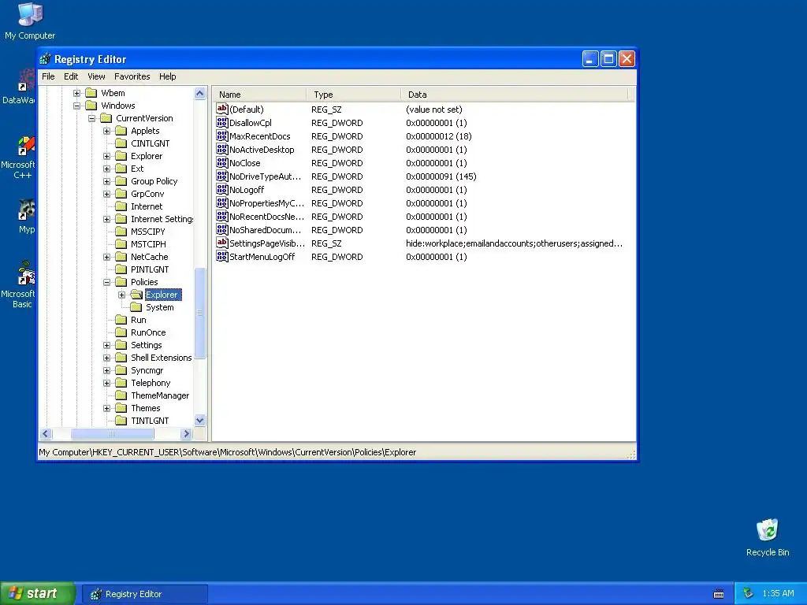The width and height of the screenshot is (807, 605).
Task: Click the taskbar clock showing 1:35 AM
Action: coord(778,594)
